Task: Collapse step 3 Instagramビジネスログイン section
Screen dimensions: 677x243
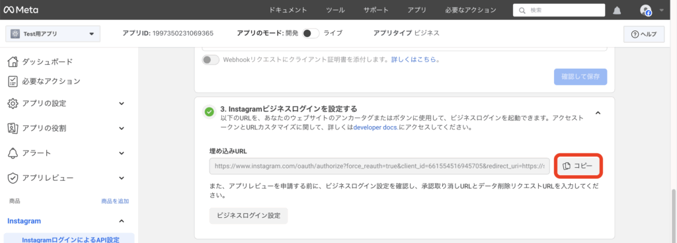Action: coord(598,113)
